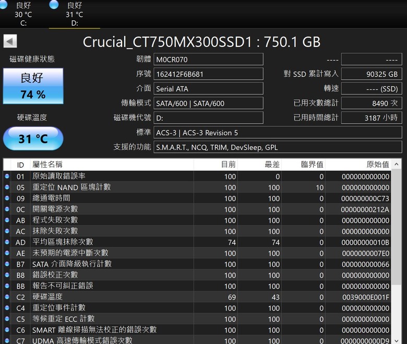Select the 重定位 NAND 區塊計數 row
The width and height of the screenshot is (407, 344).
197,187
